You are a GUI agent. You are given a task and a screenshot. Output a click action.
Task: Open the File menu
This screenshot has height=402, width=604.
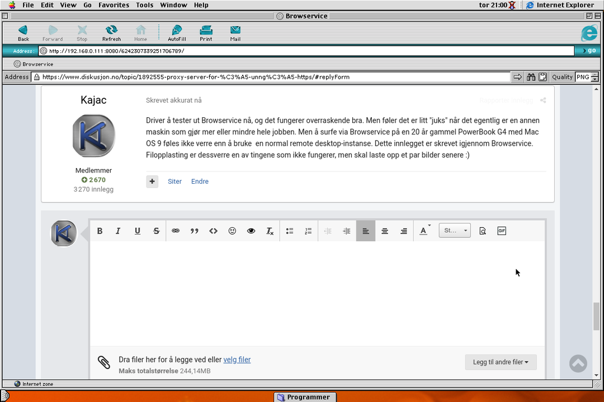click(x=28, y=5)
